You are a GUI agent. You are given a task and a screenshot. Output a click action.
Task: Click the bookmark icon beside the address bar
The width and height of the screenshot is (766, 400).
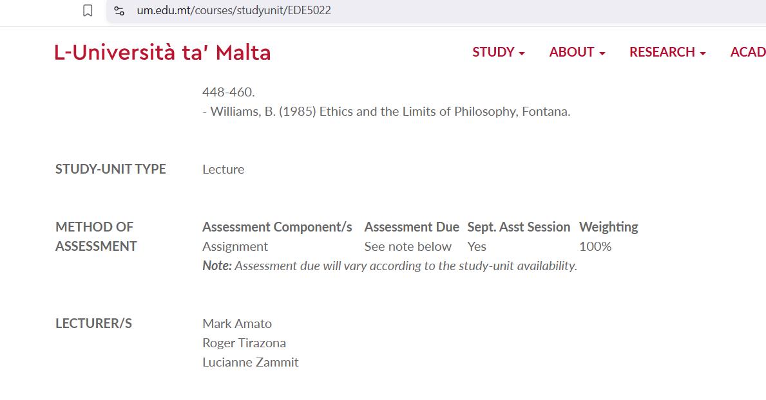point(88,10)
